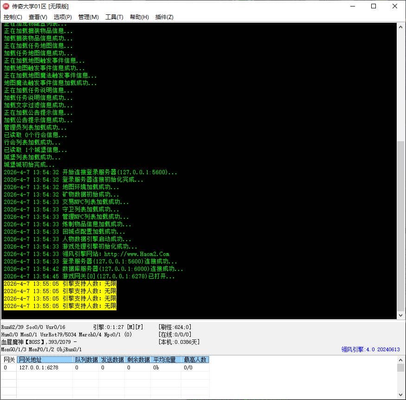Click the 网关地址 column header

(45, 360)
